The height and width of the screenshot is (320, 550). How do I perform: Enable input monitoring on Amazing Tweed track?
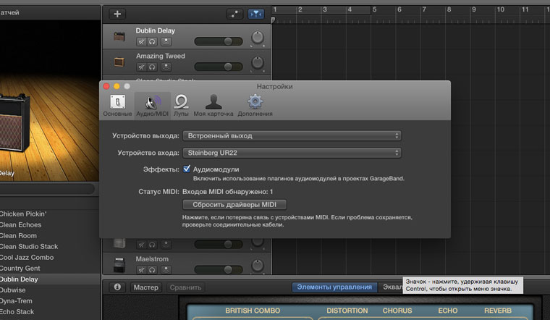[x=166, y=67]
